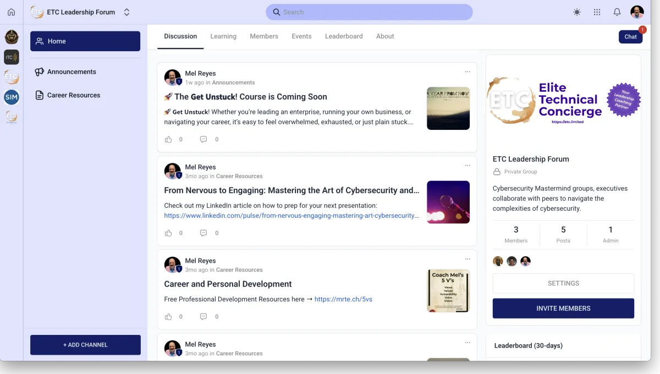Open the Chat button
The height and width of the screenshot is (374, 660).
(630, 37)
